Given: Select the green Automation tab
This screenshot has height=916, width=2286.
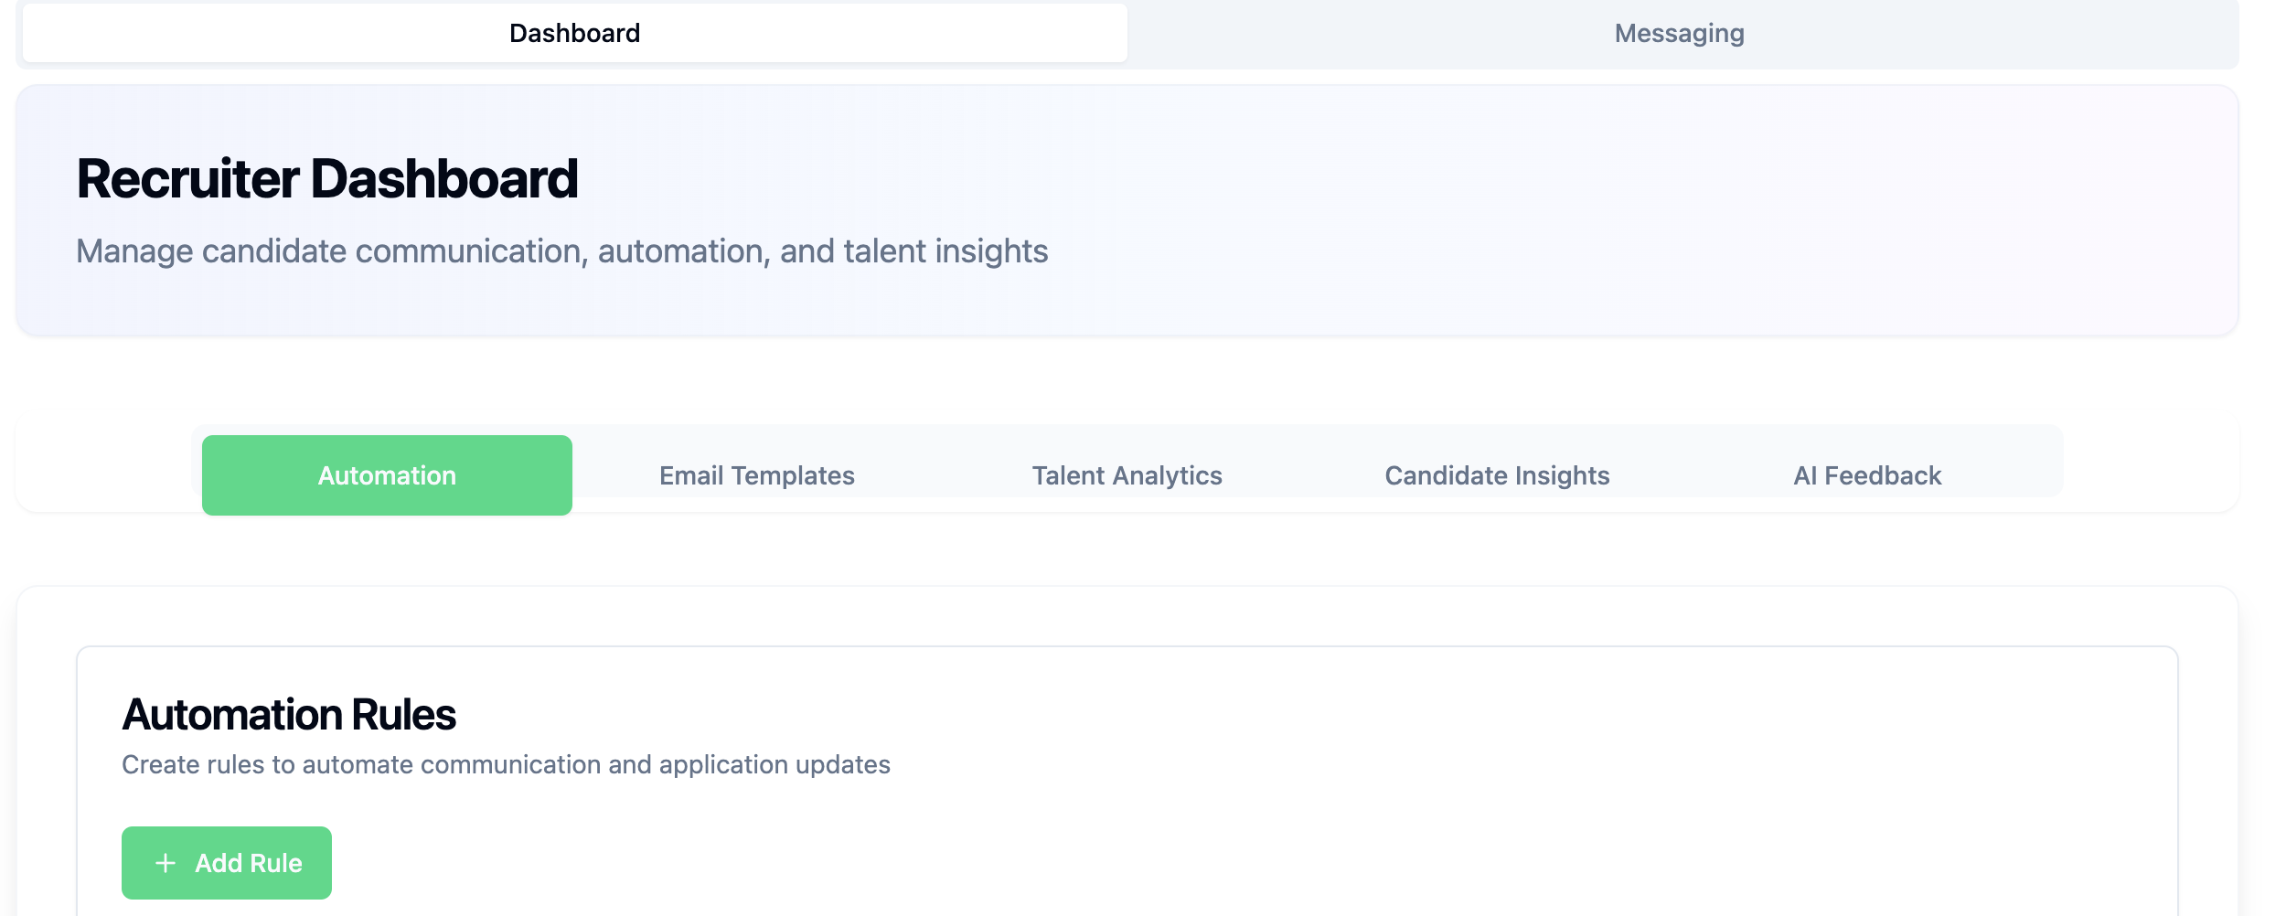Looking at the screenshot, I should click(387, 475).
